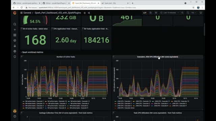Screen dimensions: 216x121
Task: Open the Grafana home logo
Action: tap(15, 13)
